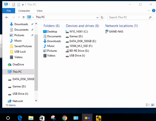This screenshot has height=121, width=156.
Task: Click the pin icon beside Documents
Action: [32, 30]
